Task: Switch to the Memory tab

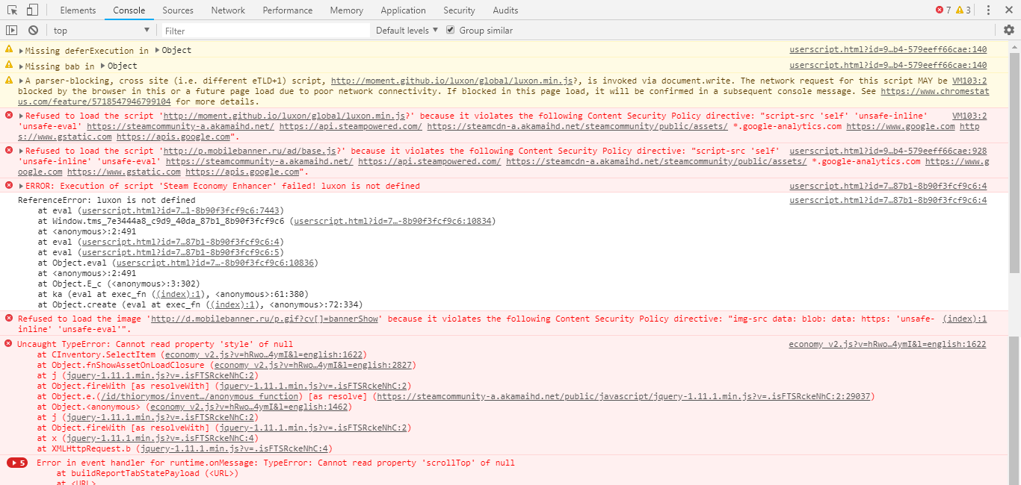Action: coord(346,10)
